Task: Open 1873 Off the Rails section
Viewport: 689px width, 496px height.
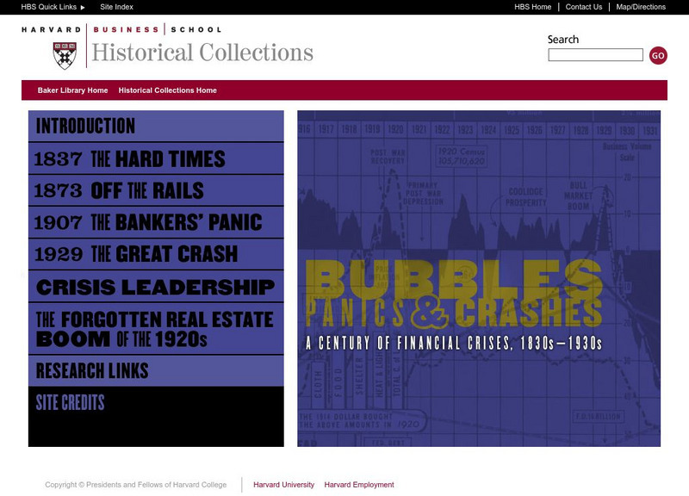Action: pyautogui.click(x=156, y=190)
